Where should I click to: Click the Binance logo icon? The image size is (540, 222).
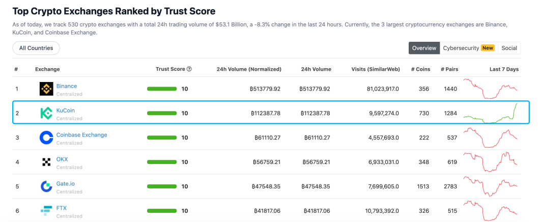[x=46, y=89]
